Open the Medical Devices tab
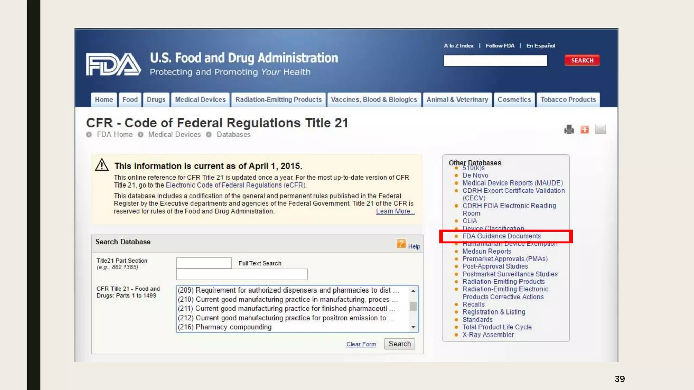Viewport: 694px width, 390px height. click(x=200, y=100)
